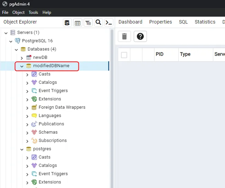Viewport: 225px width, 188px height.
Task: Tick the select-all checkbox in table header
Action: pos(124,55)
